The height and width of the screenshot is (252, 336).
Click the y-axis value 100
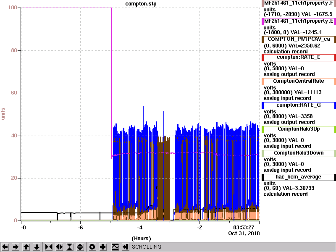13,8
